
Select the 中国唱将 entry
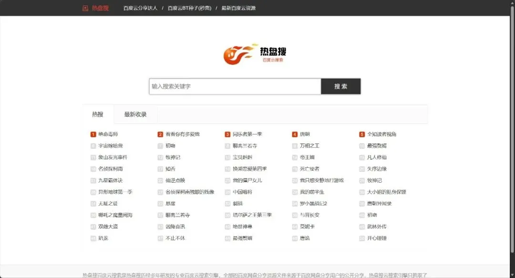[x=242, y=192]
